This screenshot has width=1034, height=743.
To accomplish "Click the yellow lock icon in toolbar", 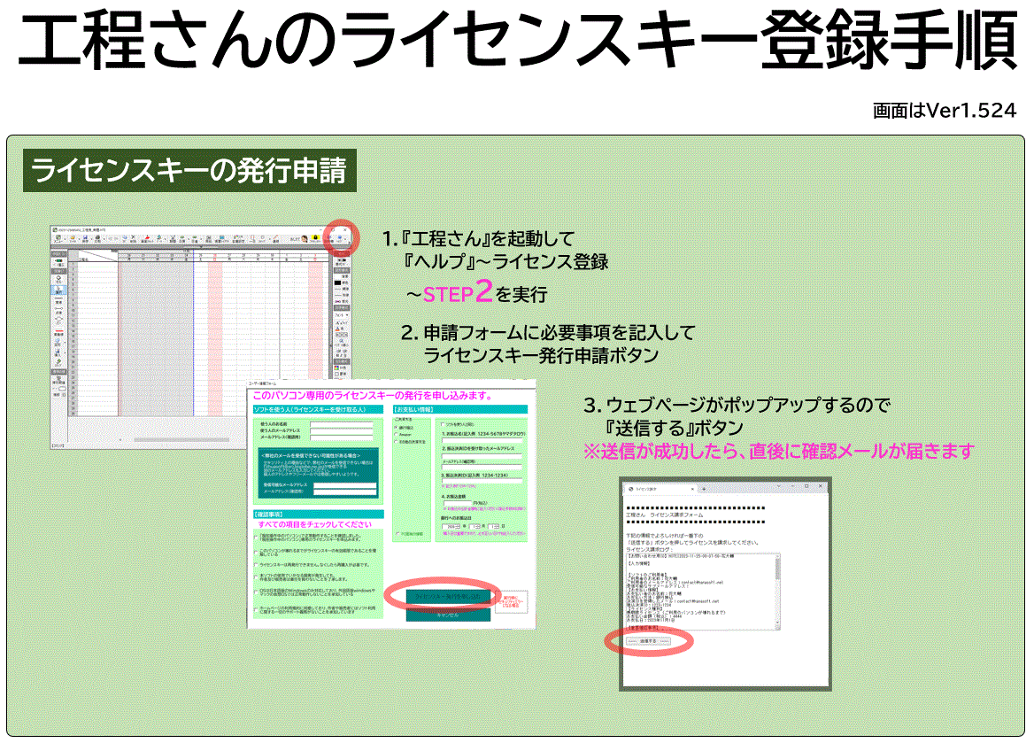I will click(x=315, y=238).
